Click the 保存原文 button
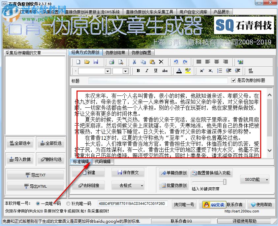Screen dimensions: 278x226 tap(128, 172)
